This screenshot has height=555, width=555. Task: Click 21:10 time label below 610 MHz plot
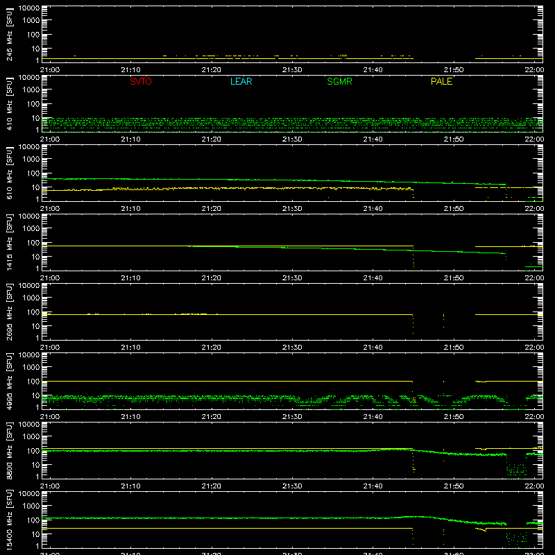(x=130, y=209)
